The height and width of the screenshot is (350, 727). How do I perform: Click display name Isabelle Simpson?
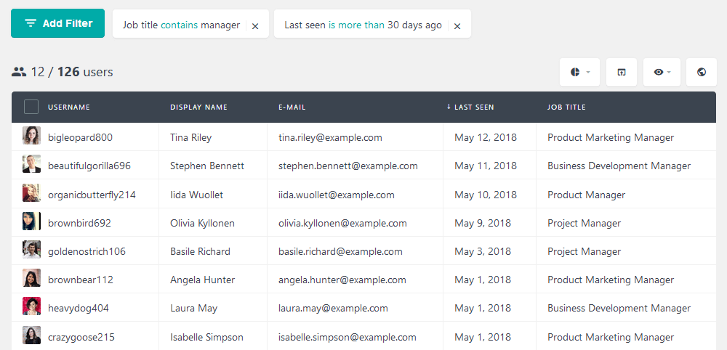coord(206,337)
